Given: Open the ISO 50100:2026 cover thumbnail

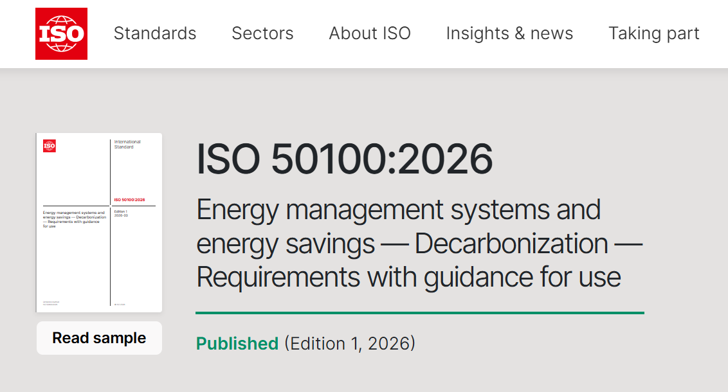Looking at the screenshot, I should (x=99, y=223).
